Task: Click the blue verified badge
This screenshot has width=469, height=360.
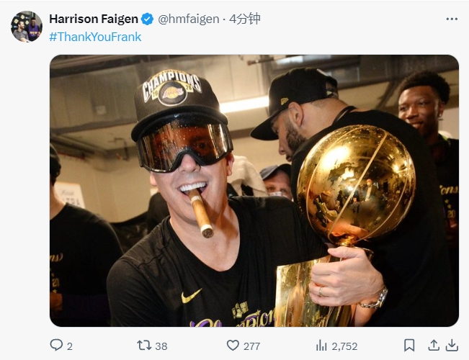Action: [147, 19]
